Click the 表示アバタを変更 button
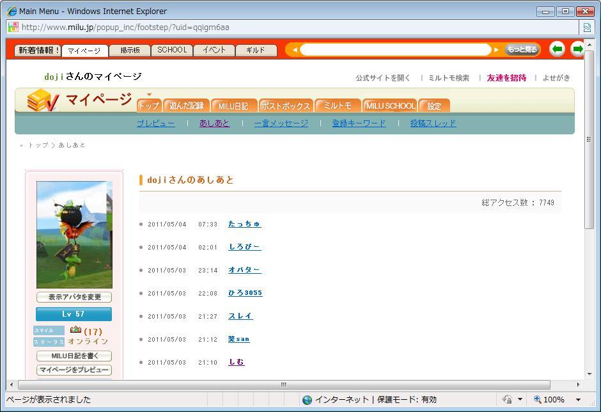The height and width of the screenshot is (412, 601). click(74, 297)
